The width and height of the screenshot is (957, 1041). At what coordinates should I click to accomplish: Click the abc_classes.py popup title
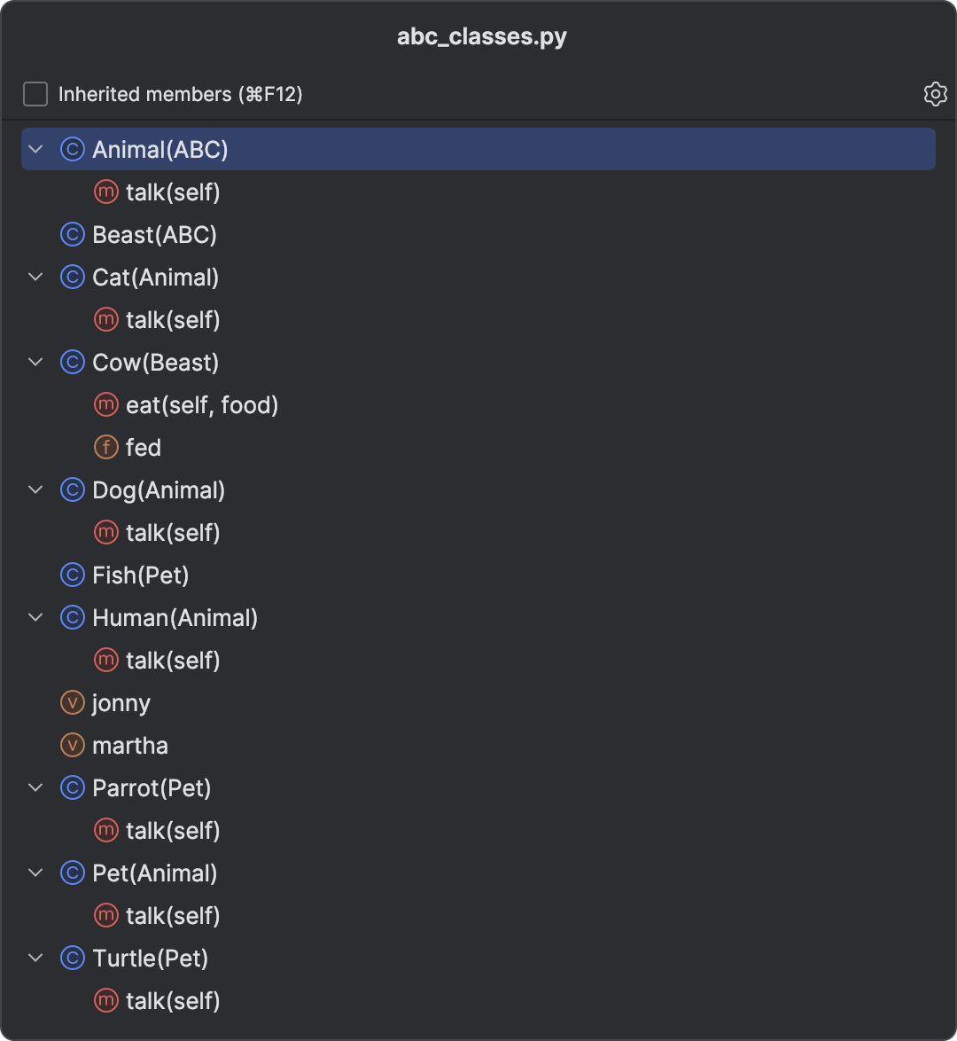[482, 36]
